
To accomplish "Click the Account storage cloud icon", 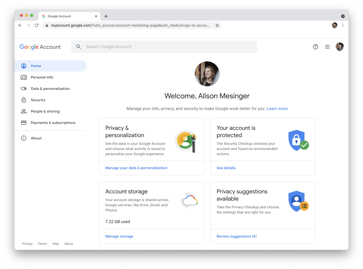I will (189, 200).
